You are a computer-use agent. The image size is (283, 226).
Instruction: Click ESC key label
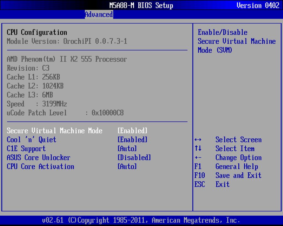point(200,184)
